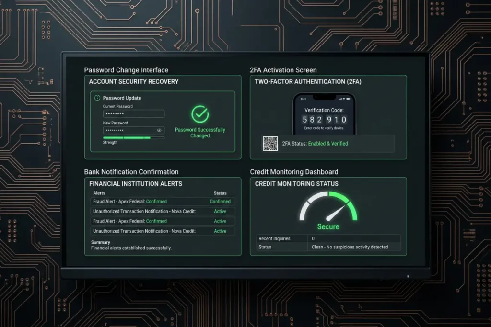
Task: Click the ACCOUNT SECURITY RECOVERY heading
Action: pos(134,81)
